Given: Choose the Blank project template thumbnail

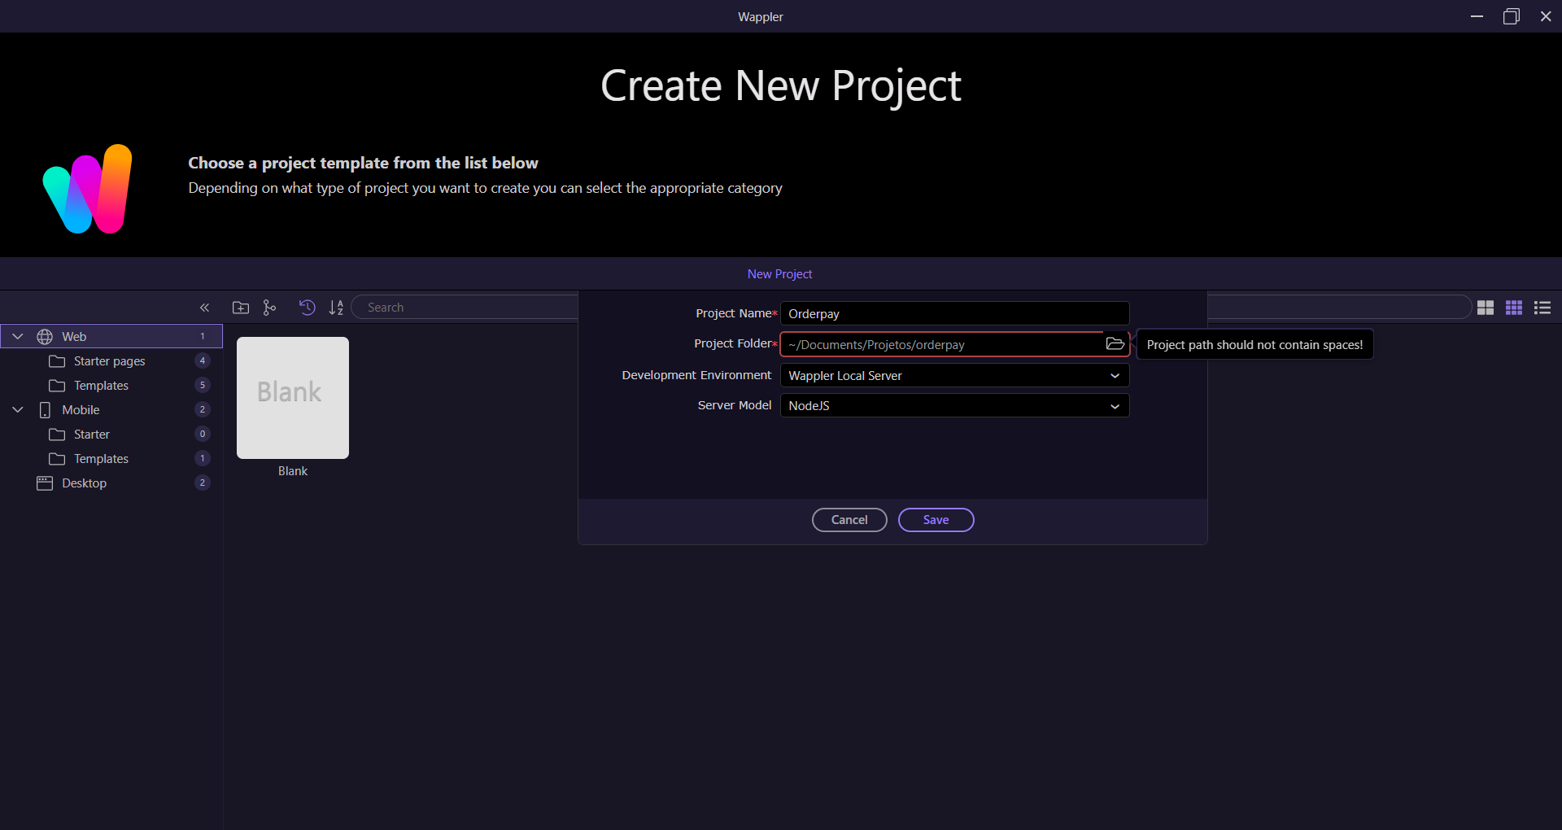Looking at the screenshot, I should (293, 398).
